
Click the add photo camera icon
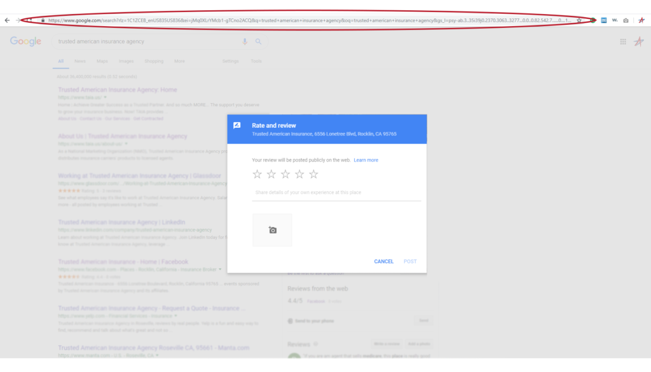pyautogui.click(x=272, y=230)
